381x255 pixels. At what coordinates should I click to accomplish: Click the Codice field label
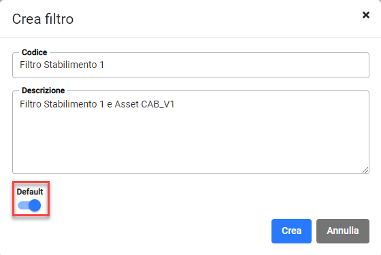click(x=34, y=52)
